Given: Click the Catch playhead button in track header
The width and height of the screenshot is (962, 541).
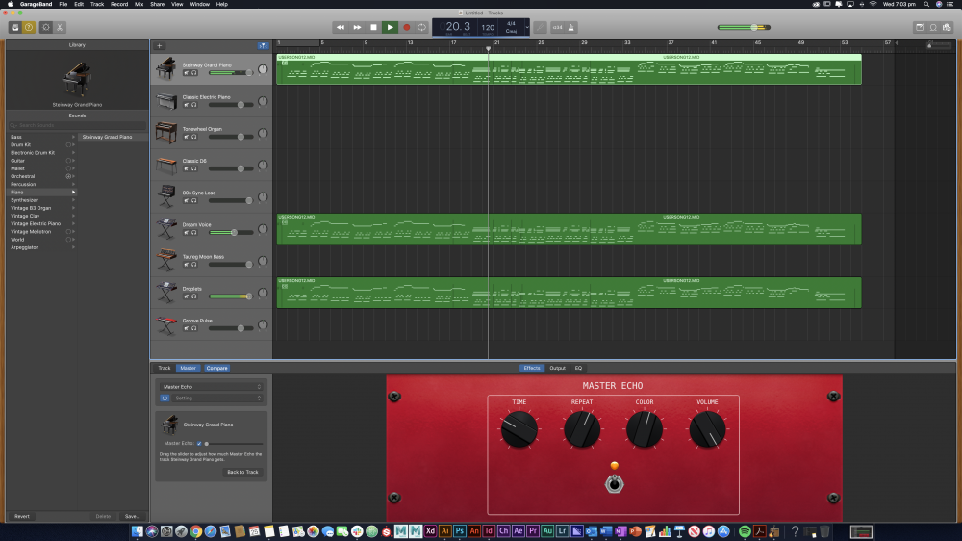Looking at the screenshot, I should pyautogui.click(x=264, y=46).
